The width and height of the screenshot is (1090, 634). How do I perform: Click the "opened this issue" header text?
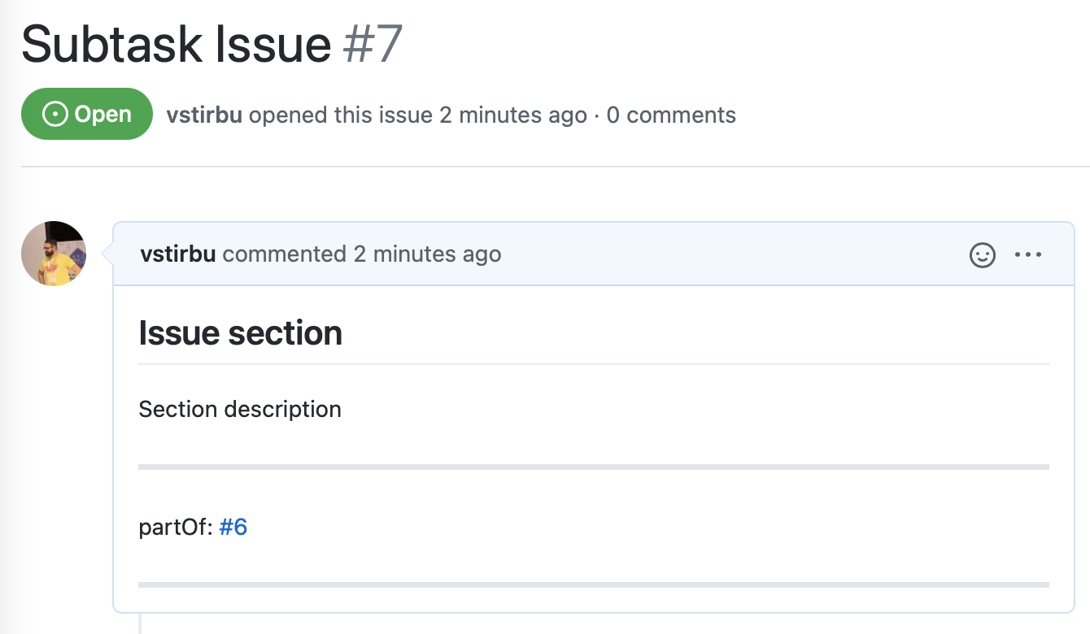click(340, 115)
